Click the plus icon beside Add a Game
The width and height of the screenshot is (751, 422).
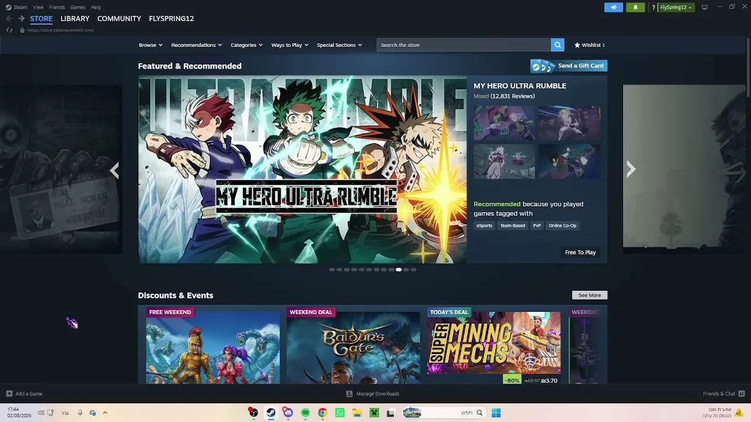(9, 394)
